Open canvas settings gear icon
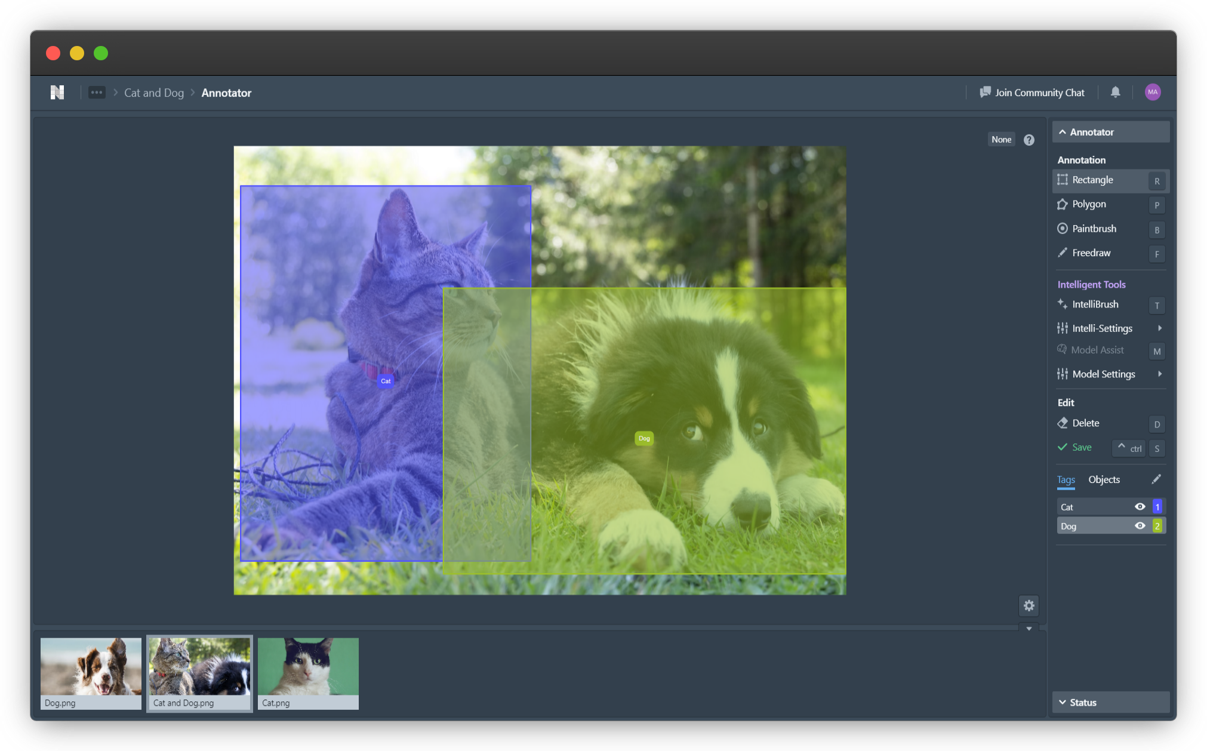 pyautogui.click(x=1029, y=606)
